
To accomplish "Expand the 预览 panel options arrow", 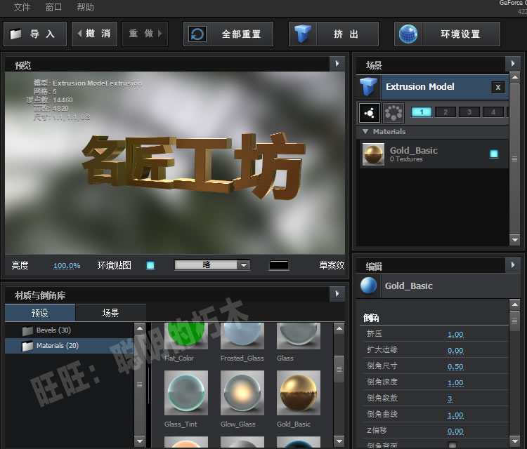I will 337,64.
